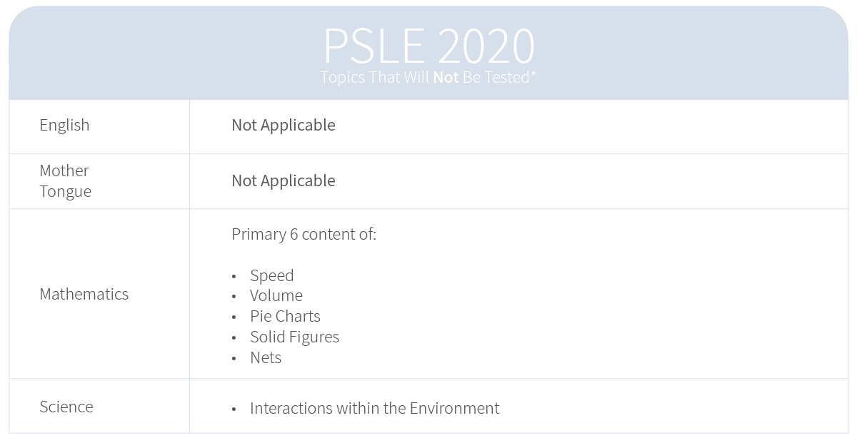Click 'Not Applicable' in the Mother Tongue row
The width and height of the screenshot is (857, 443).
[x=284, y=180]
